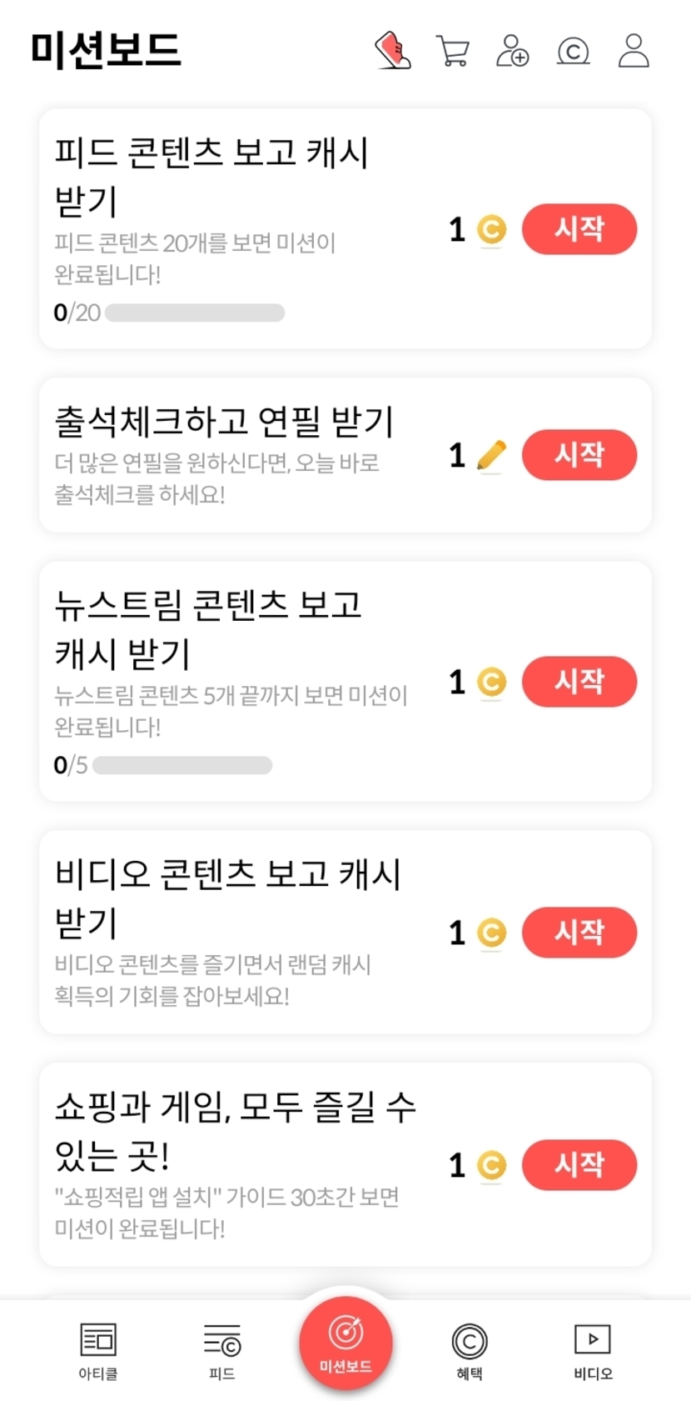Image resolution: width=691 pixels, height=1401 pixels.
Task: Tap the 피드 feed icon
Action: [222, 1350]
